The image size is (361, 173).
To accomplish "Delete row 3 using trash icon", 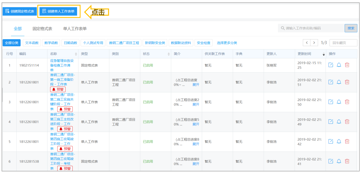I will click(347, 102).
